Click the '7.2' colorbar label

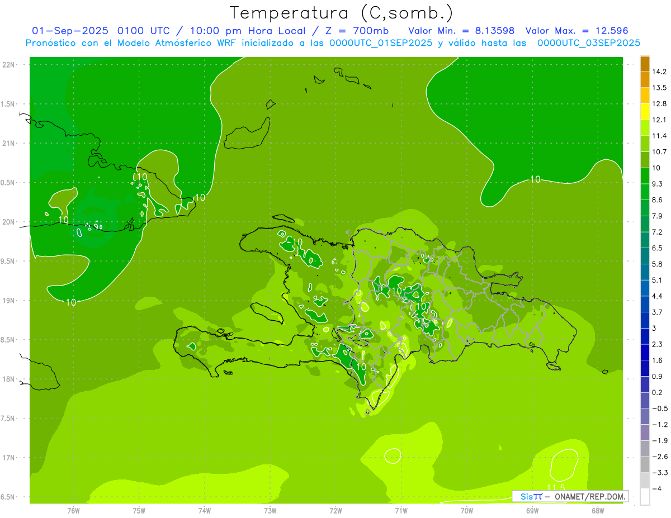point(657,232)
